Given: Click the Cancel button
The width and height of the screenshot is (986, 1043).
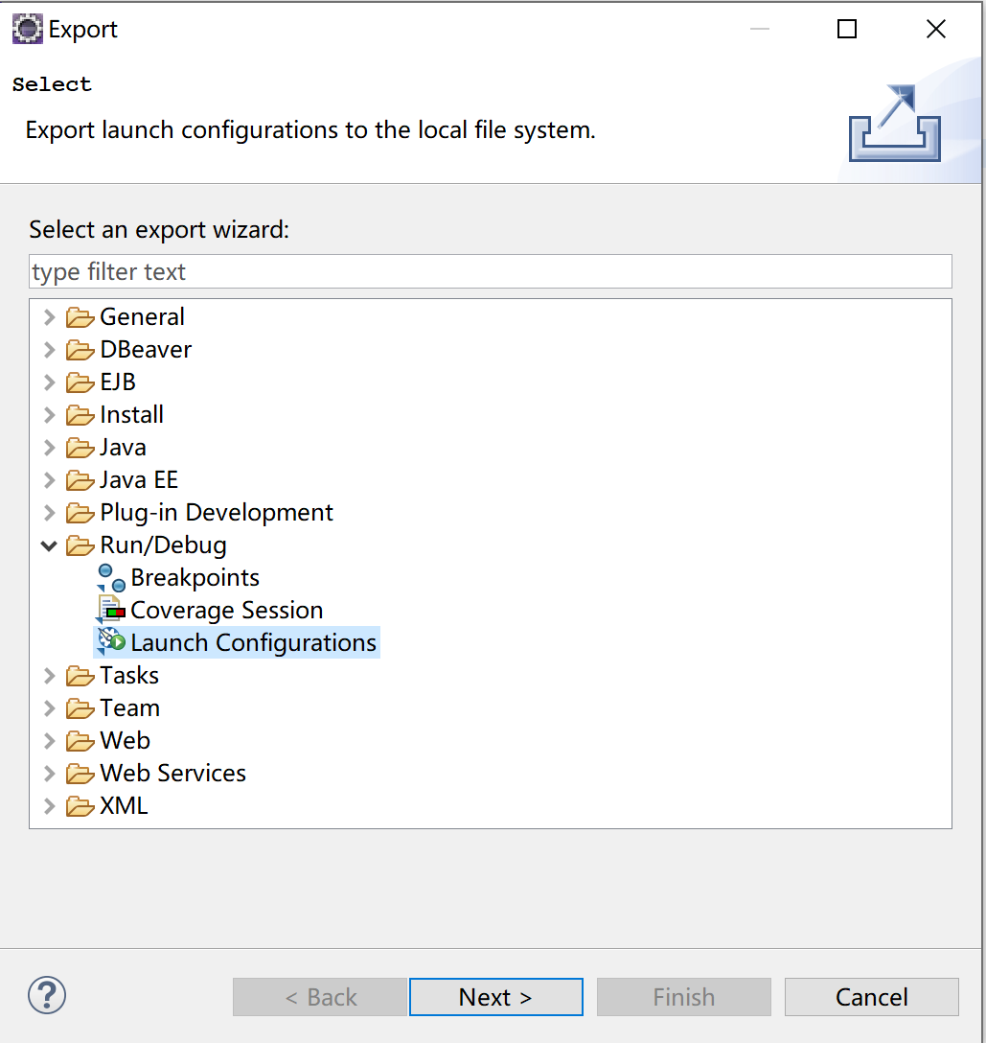Looking at the screenshot, I should (x=872, y=997).
